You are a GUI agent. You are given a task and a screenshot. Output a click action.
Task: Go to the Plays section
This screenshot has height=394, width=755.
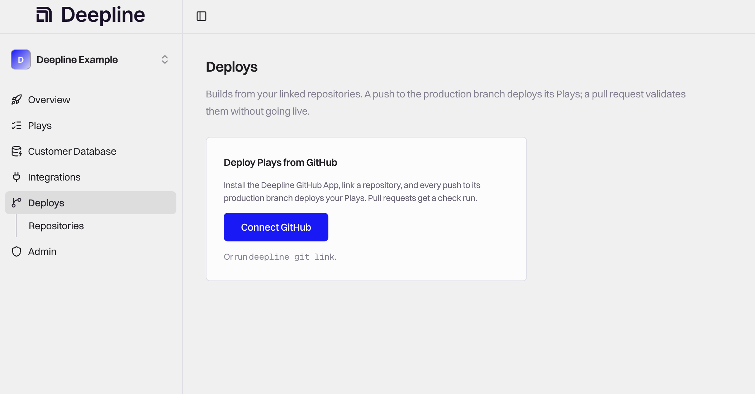[x=91, y=125]
